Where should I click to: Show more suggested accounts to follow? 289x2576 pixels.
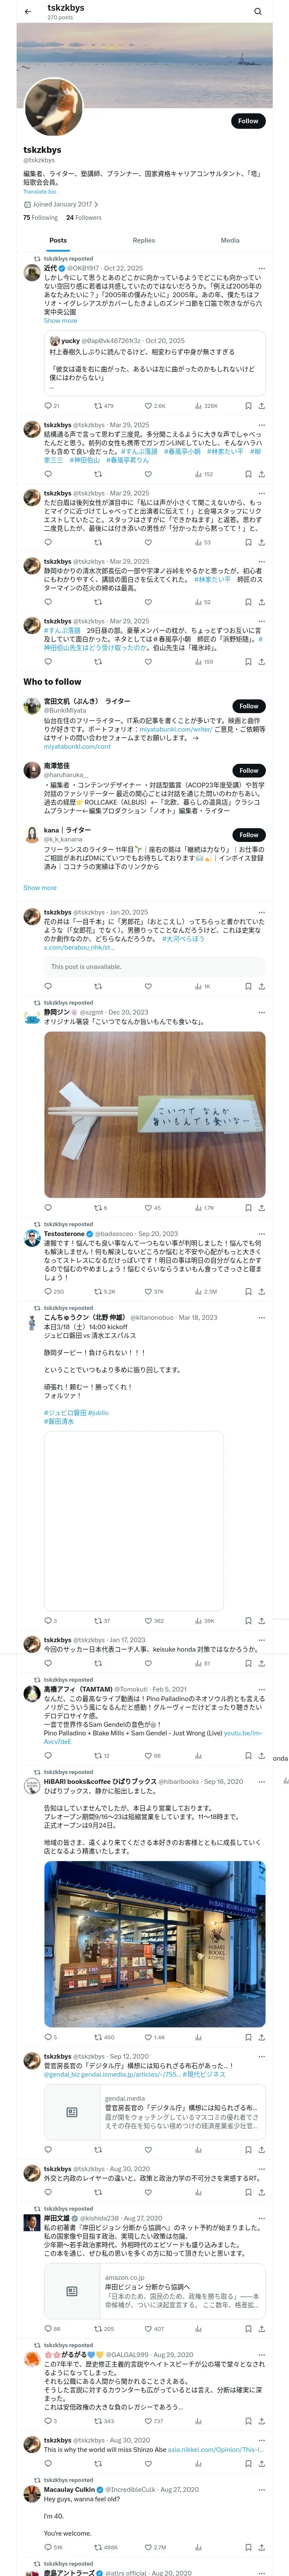[40, 887]
